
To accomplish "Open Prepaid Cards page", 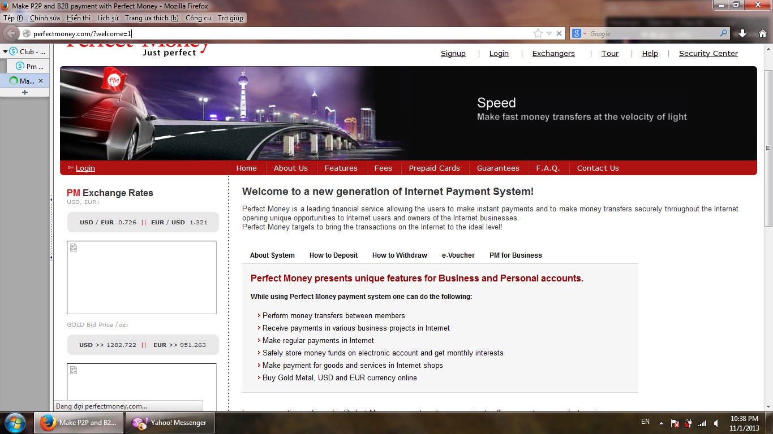I will coord(435,168).
